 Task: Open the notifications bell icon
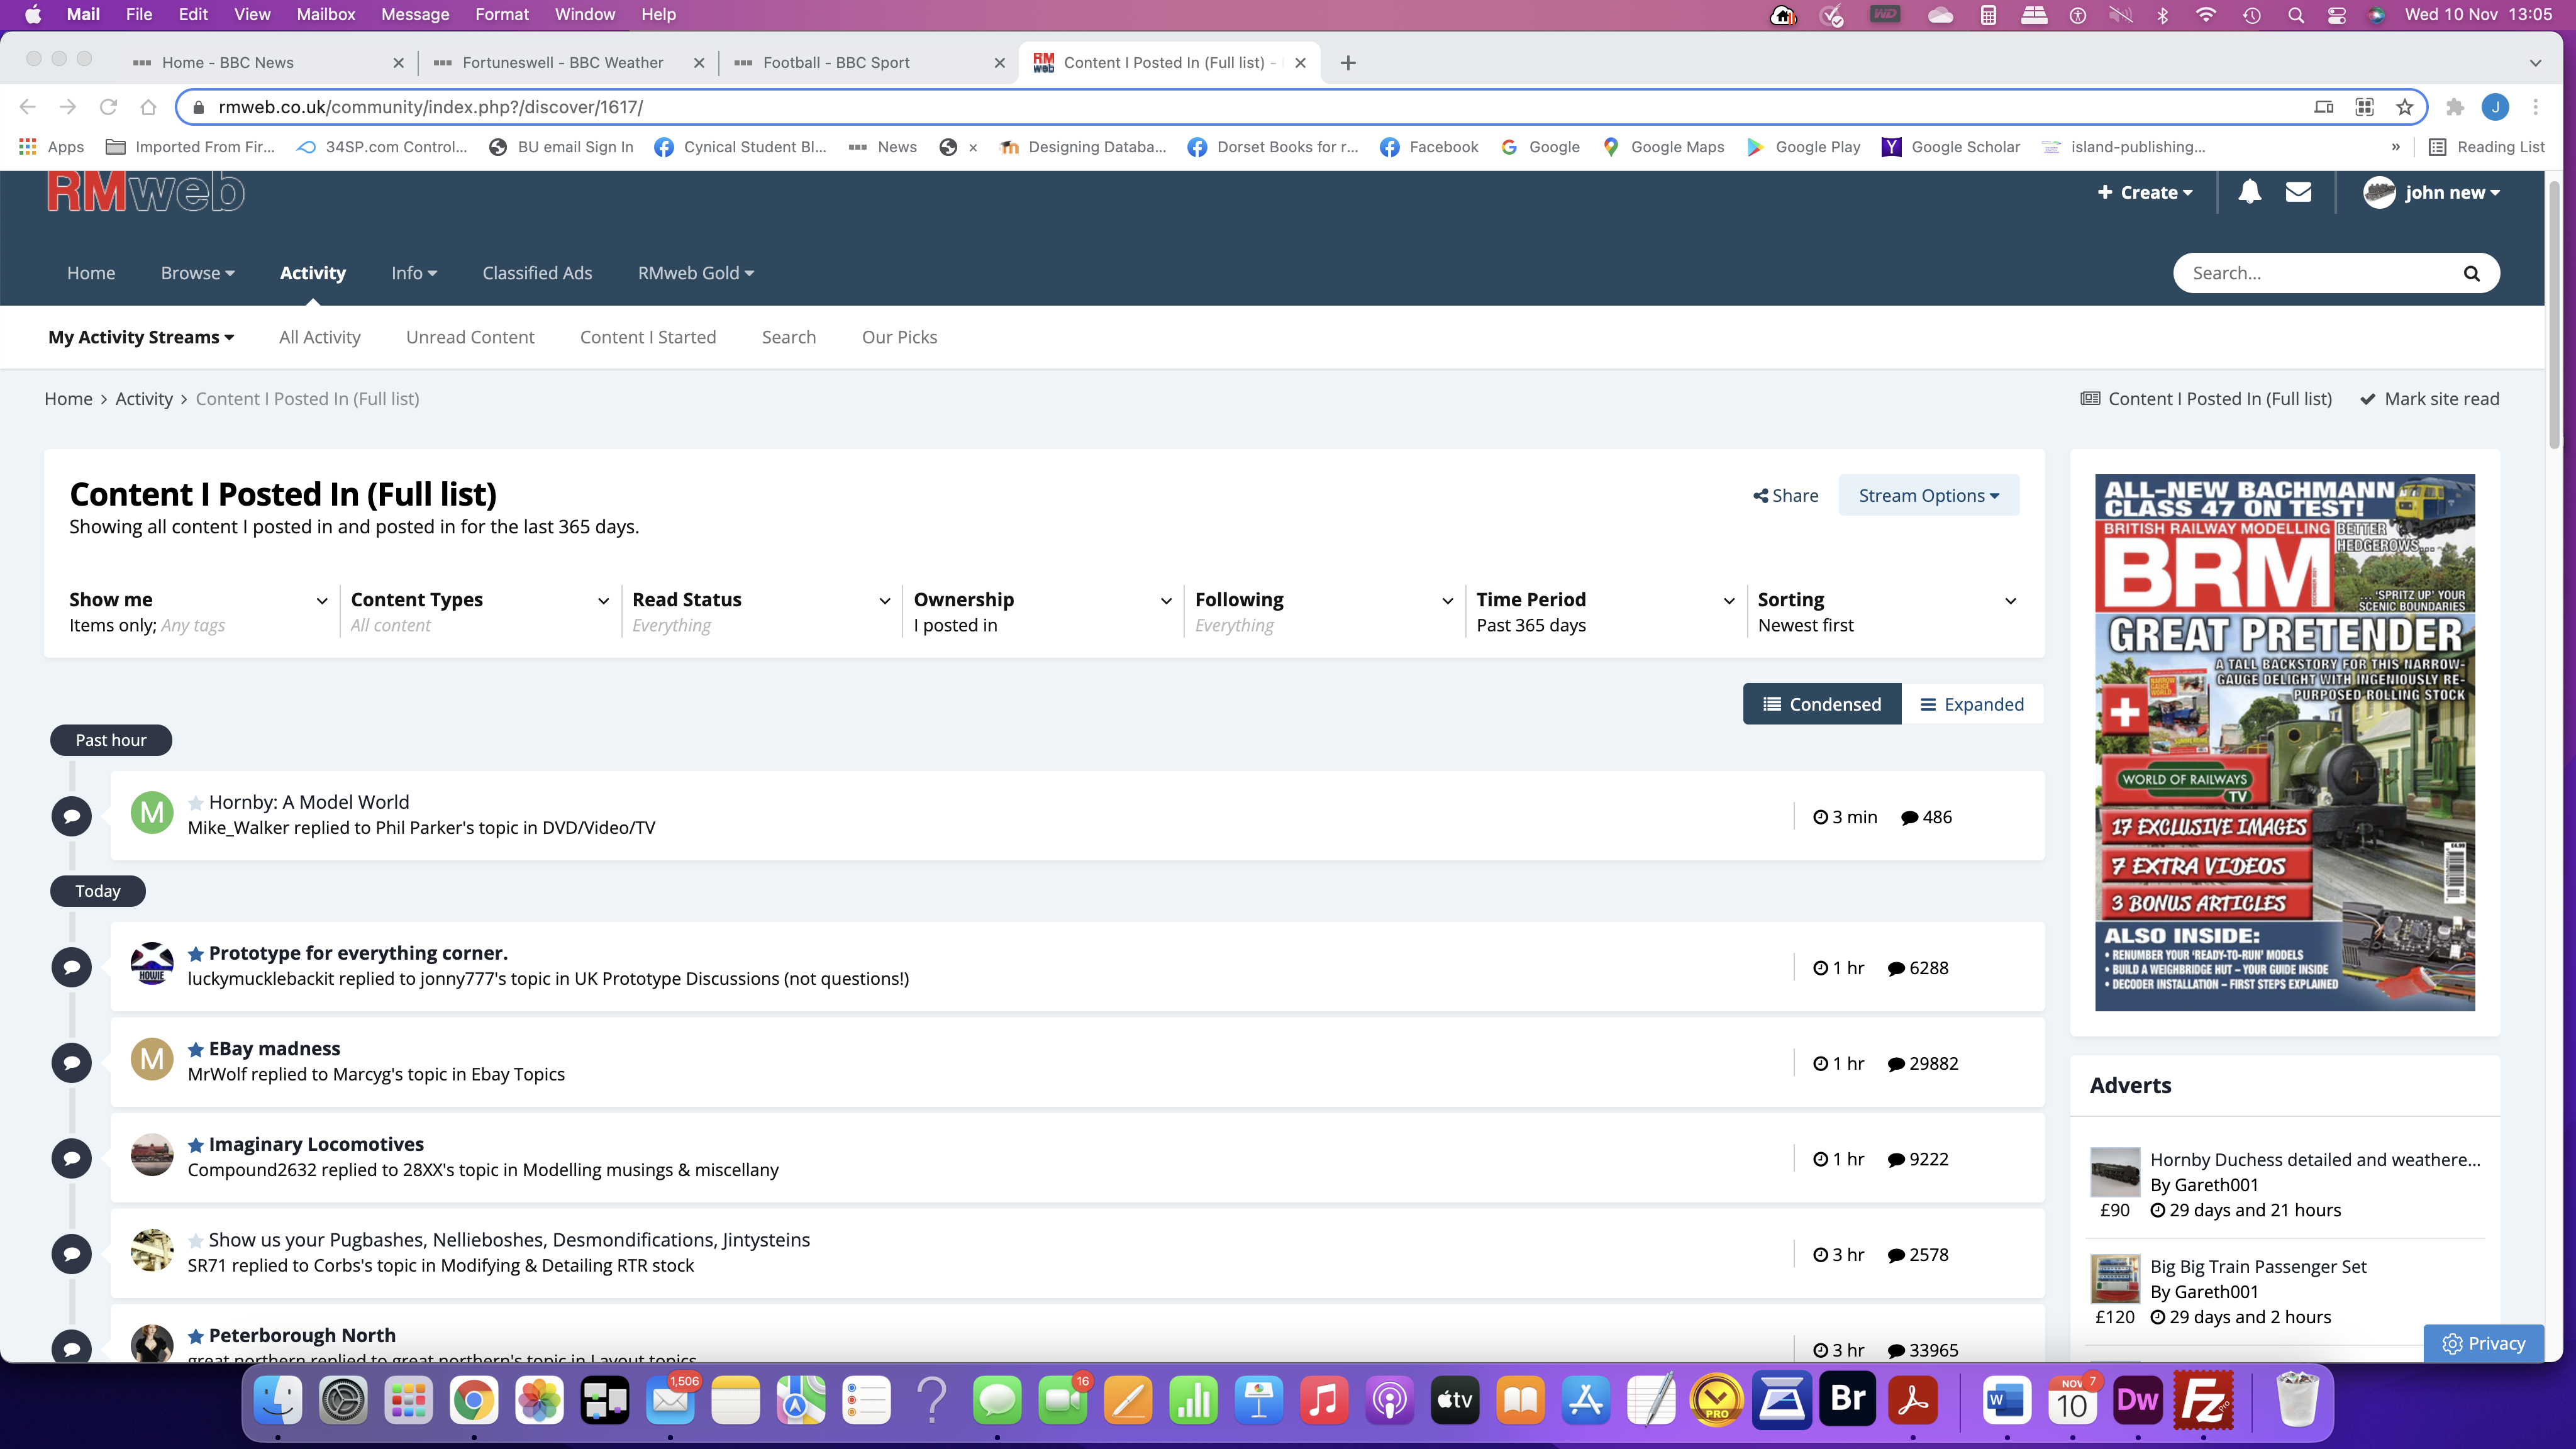2249,192
